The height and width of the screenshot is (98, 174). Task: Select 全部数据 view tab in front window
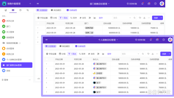(x=51, y=46)
